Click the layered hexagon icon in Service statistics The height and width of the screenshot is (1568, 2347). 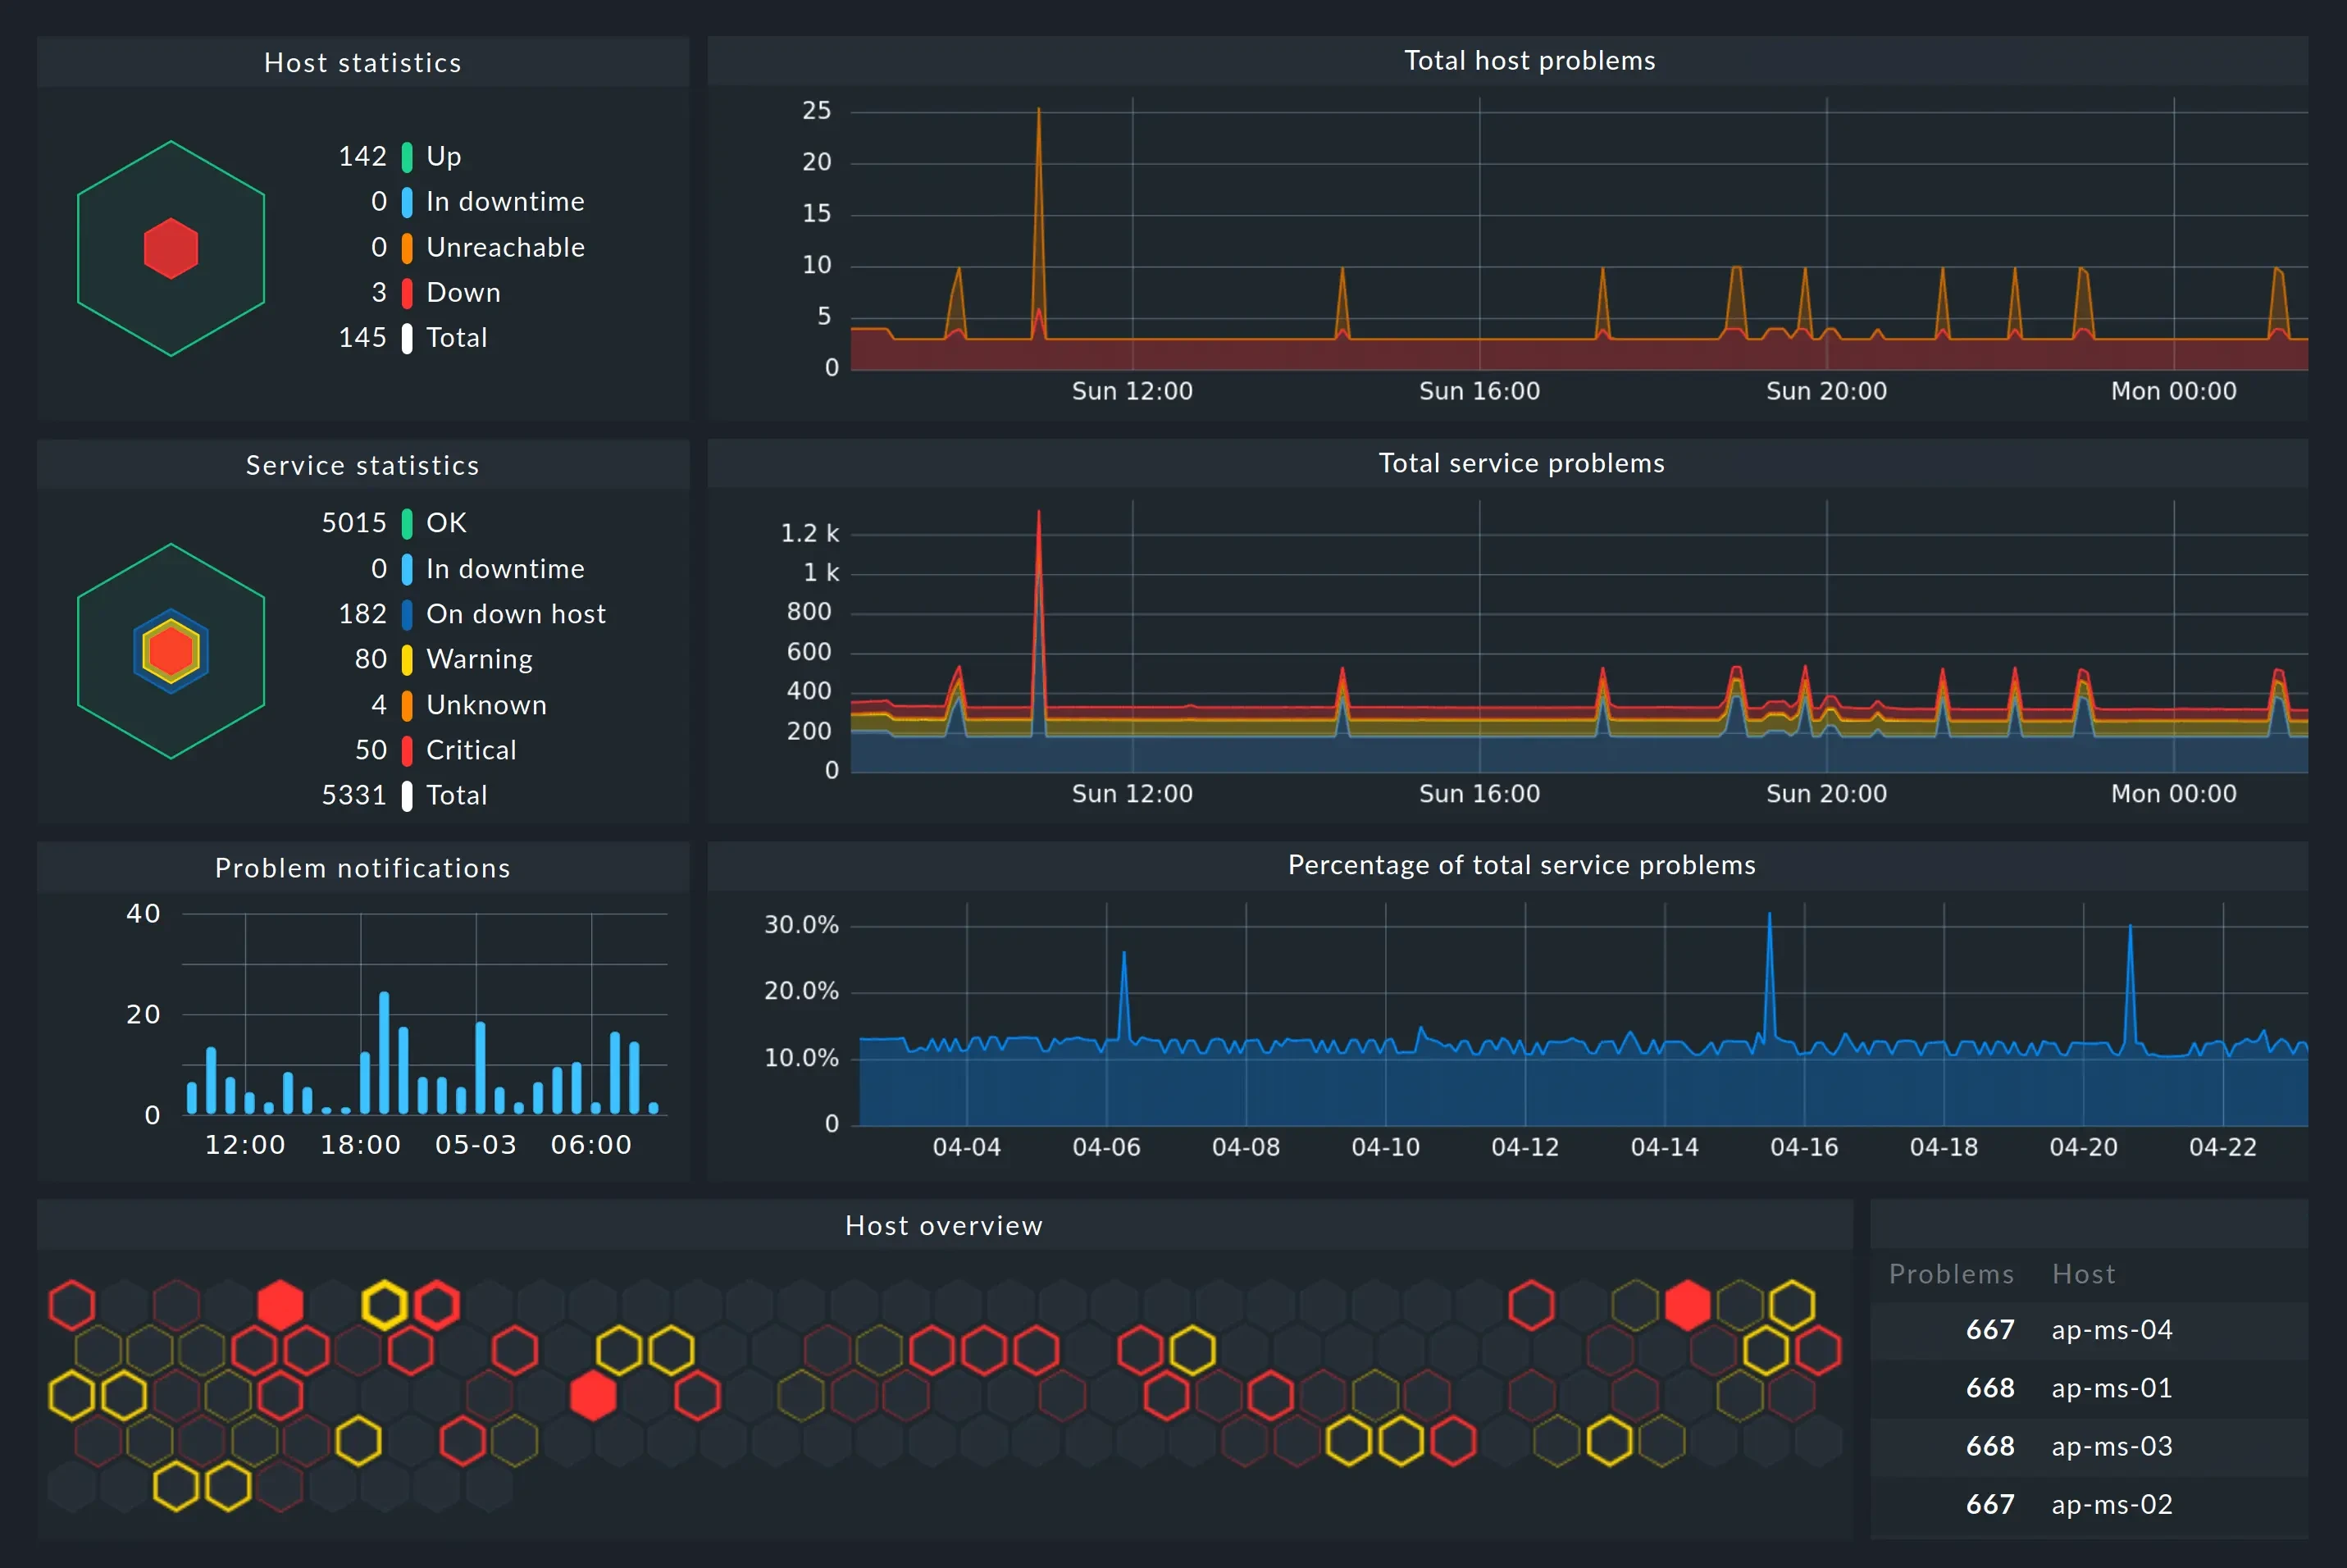tap(171, 651)
